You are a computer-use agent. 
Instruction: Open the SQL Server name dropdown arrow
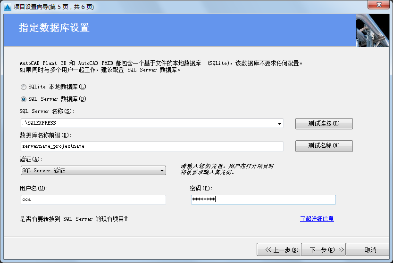[279, 123]
